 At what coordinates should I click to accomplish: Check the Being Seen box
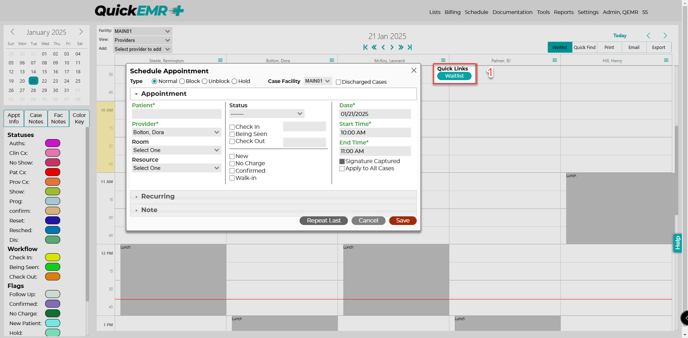[x=232, y=134]
